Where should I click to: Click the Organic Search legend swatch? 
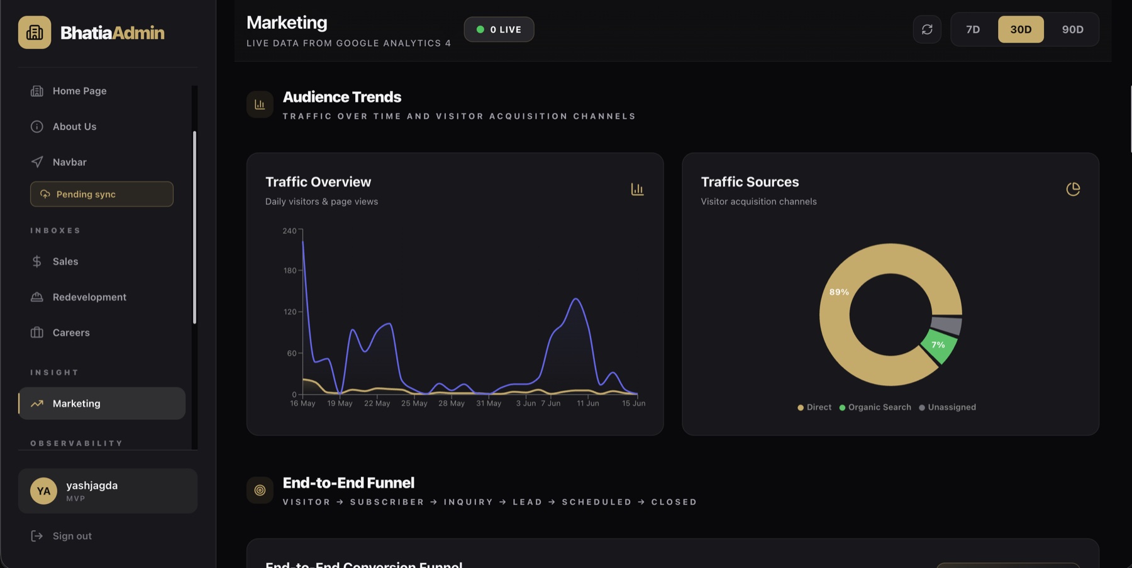(x=842, y=408)
